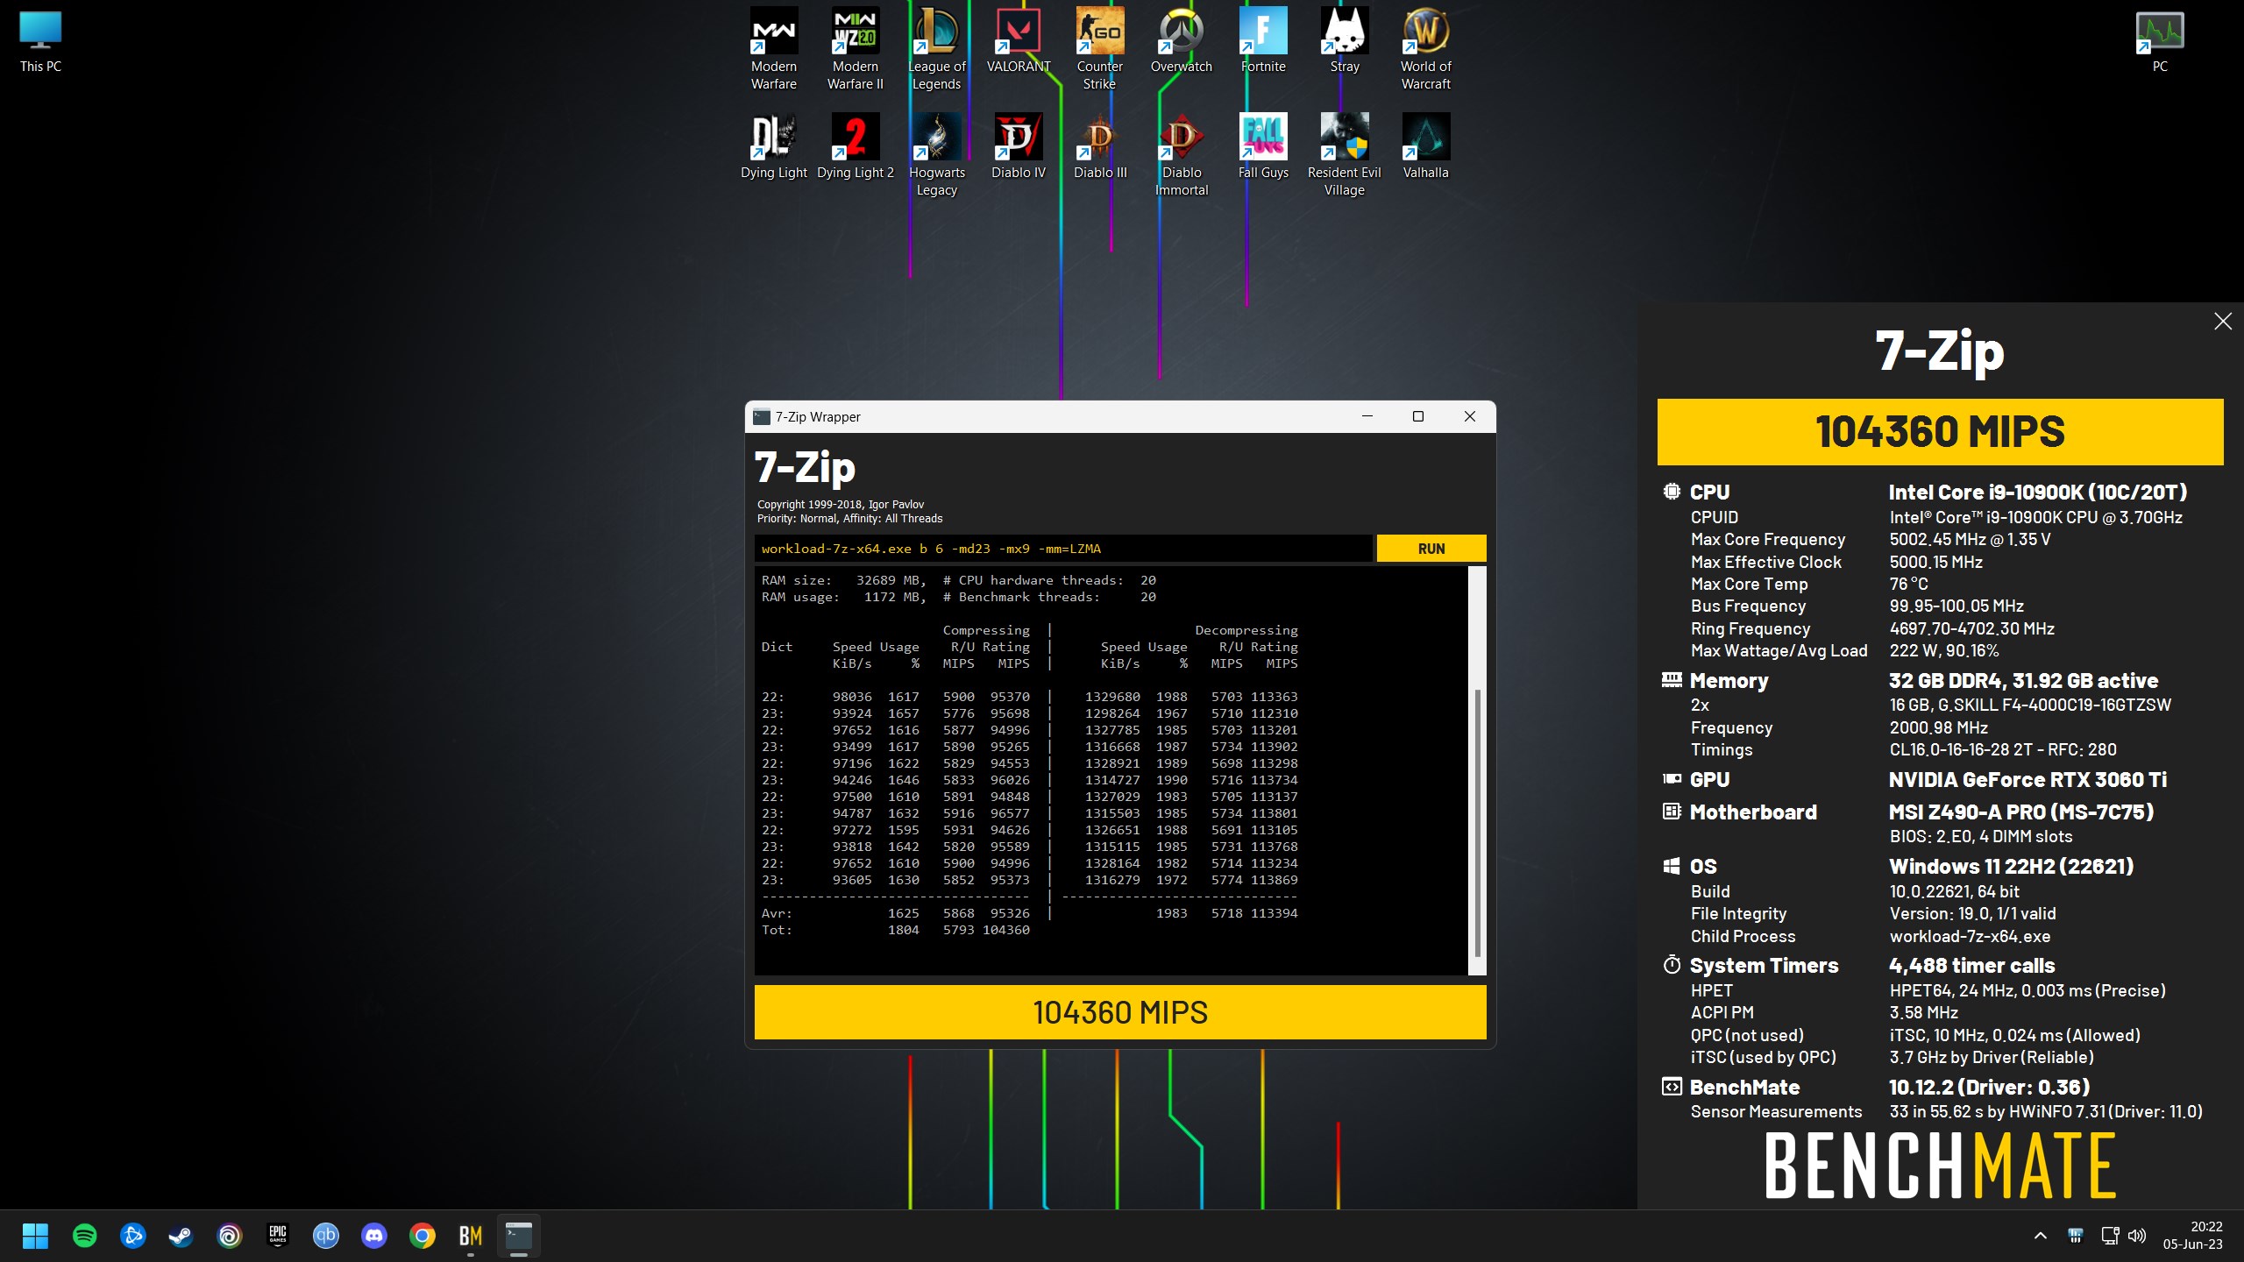Click the 4,488 timer calls value
The image size is (2244, 1262).
pos(1971,966)
